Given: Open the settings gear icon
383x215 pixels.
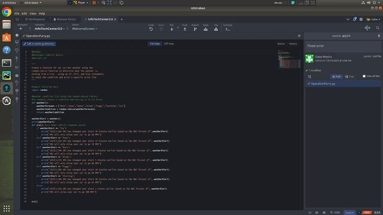Looking at the screenshot, I should point(361,19).
